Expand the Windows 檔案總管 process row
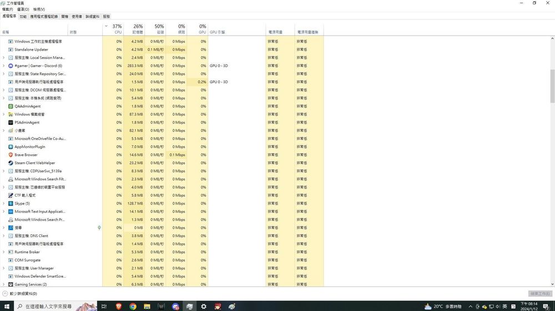 pos(3,114)
